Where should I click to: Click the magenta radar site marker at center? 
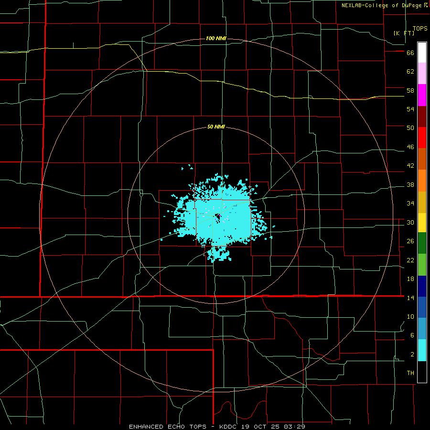click(x=220, y=215)
